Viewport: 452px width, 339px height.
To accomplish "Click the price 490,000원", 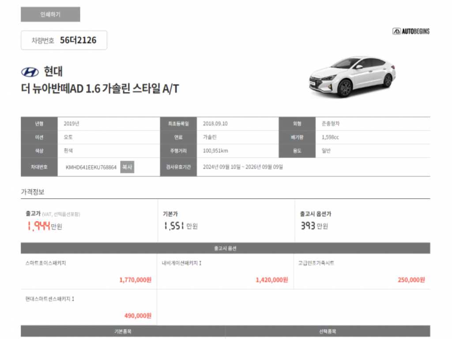I will [x=138, y=316].
